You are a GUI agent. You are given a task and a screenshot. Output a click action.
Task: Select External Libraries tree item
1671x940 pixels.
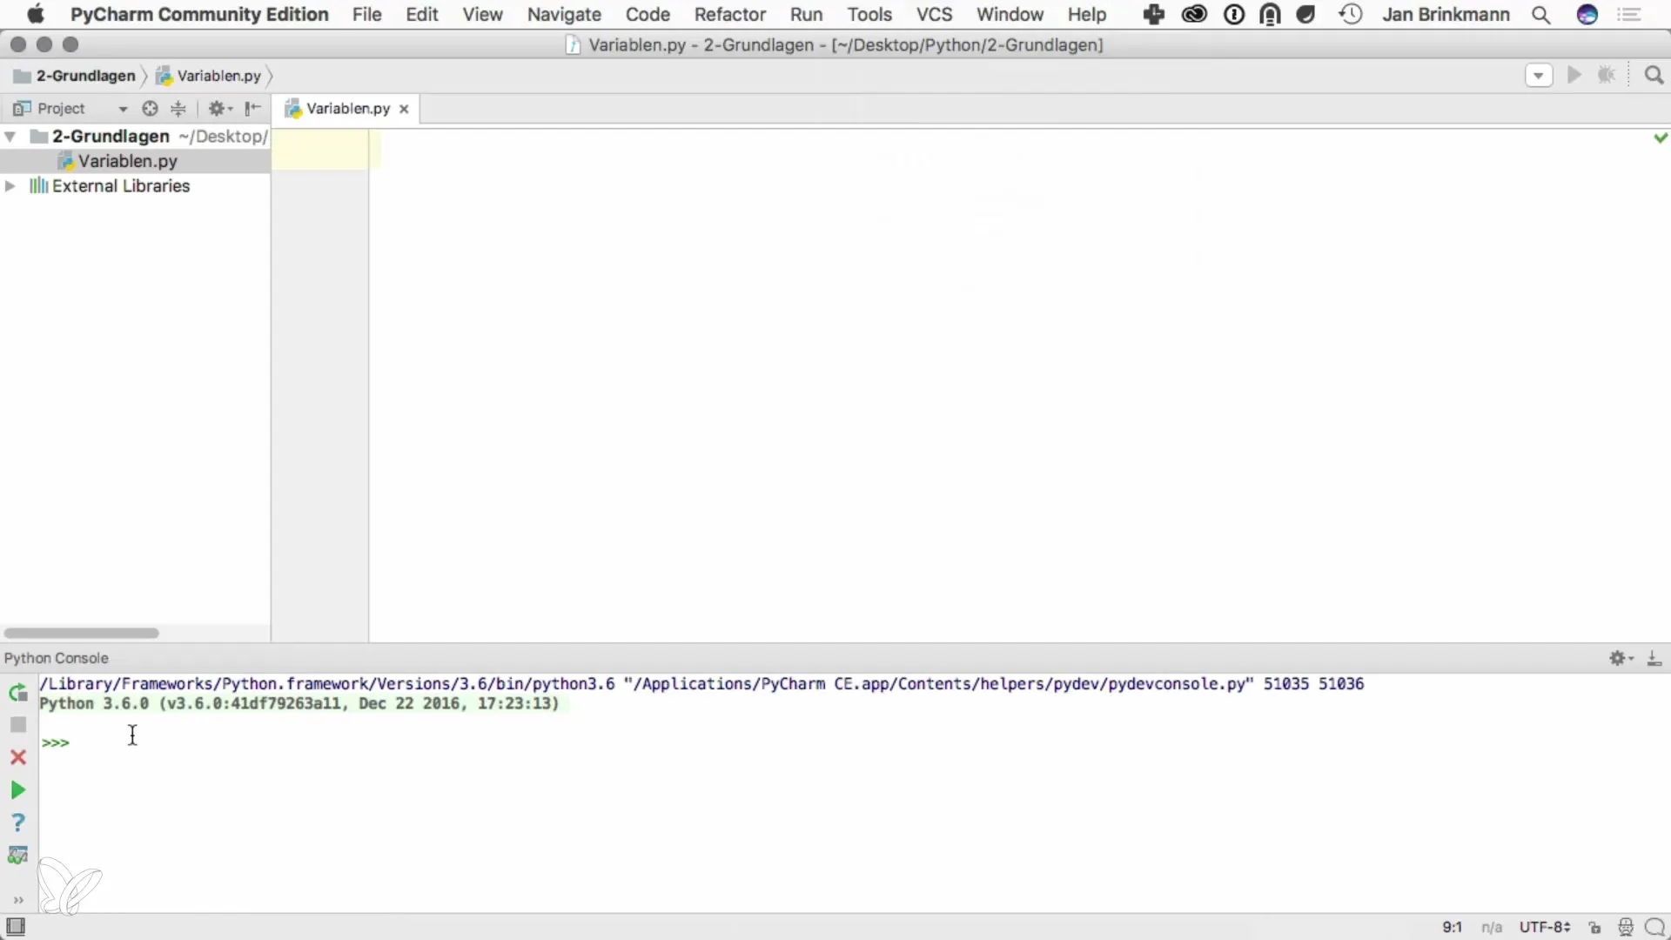pyautogui.click(x=121, y=186)
